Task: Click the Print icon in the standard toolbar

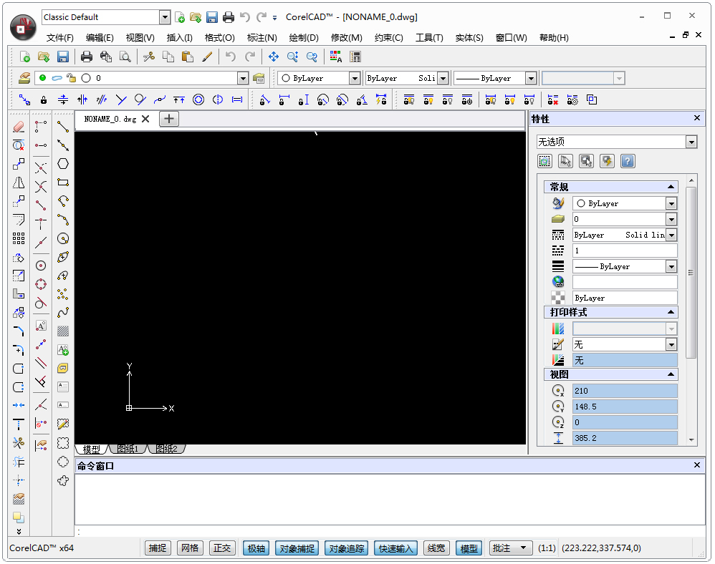Action: [87, 57]
